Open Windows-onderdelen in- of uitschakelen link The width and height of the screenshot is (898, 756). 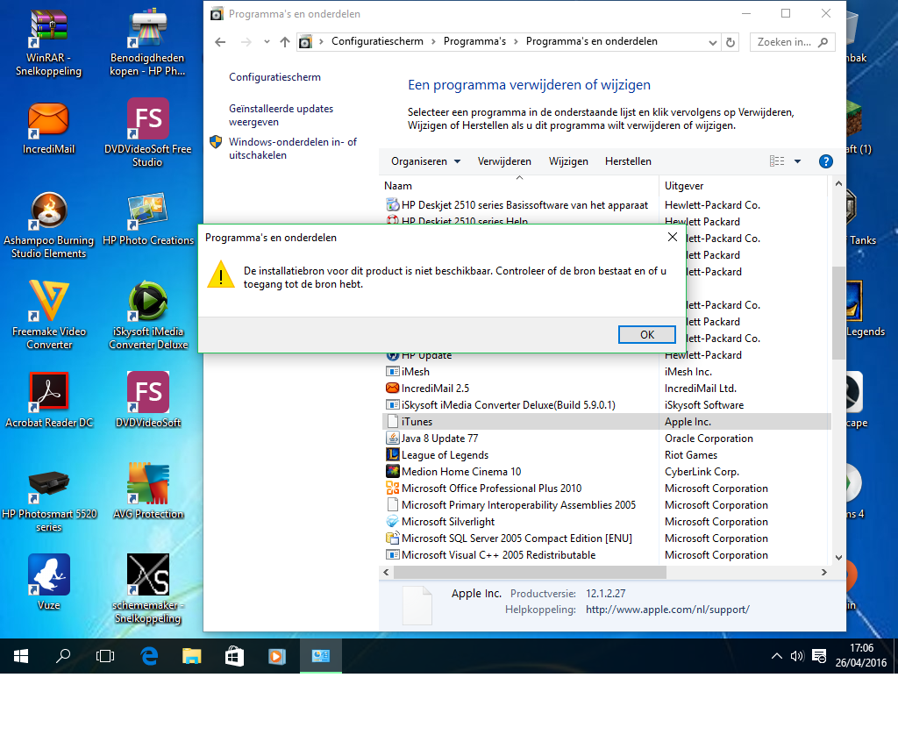click(x=293, y=148)
